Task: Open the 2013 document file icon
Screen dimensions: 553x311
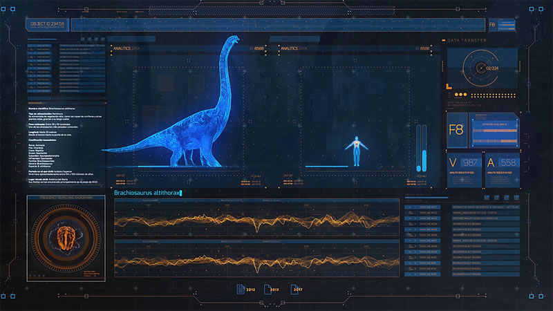Action: 266,289
